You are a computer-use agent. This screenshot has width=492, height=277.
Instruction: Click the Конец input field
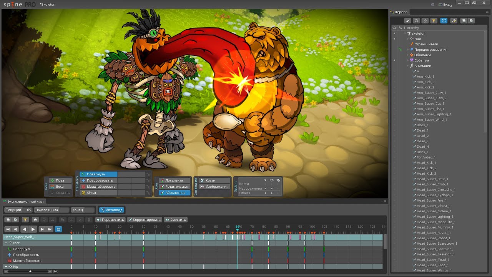90,210
